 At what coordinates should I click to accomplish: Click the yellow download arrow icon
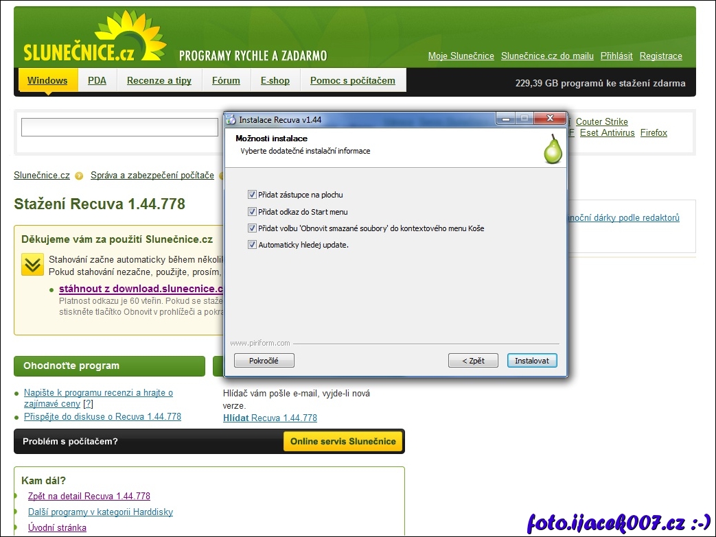(32, 264)
